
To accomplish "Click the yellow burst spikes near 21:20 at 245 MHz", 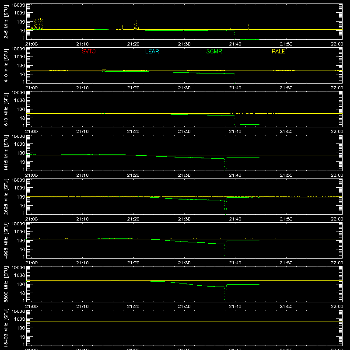I will point(136,25).
